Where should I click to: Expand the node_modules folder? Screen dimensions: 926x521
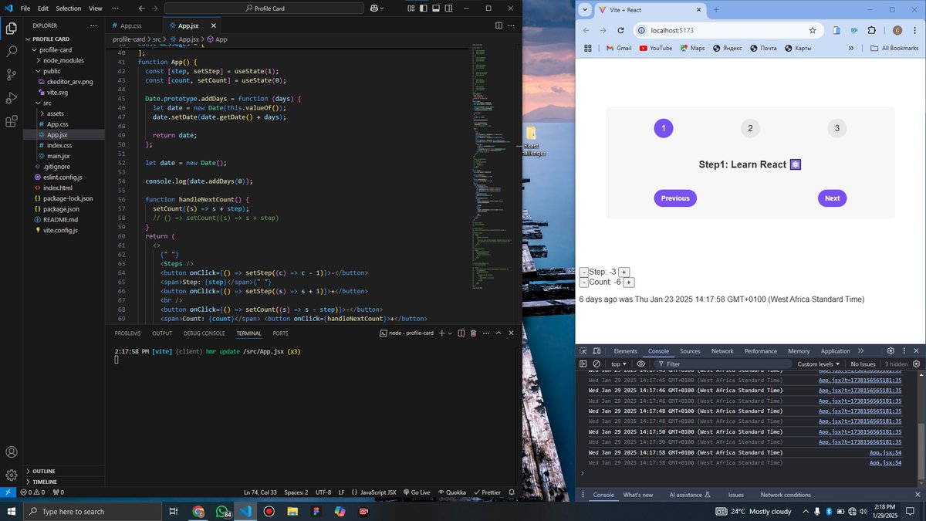click(x=65, y=60)
